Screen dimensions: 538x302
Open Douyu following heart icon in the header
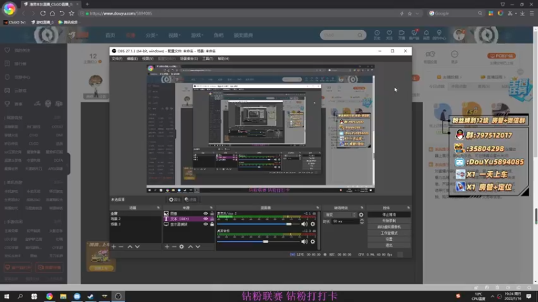click(389, 35)
